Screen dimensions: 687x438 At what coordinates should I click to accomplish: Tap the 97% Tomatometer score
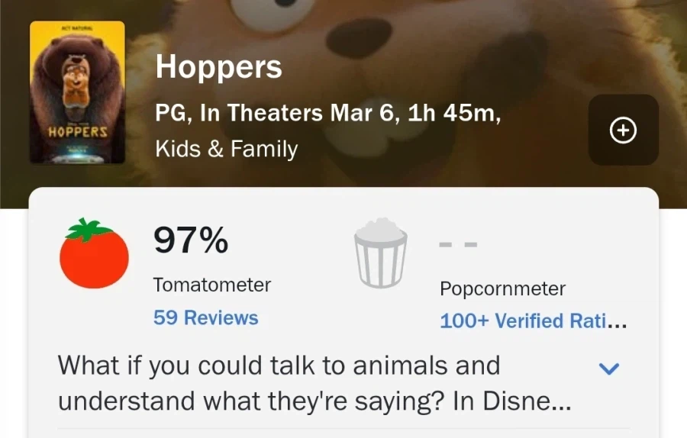coord(190,241)
